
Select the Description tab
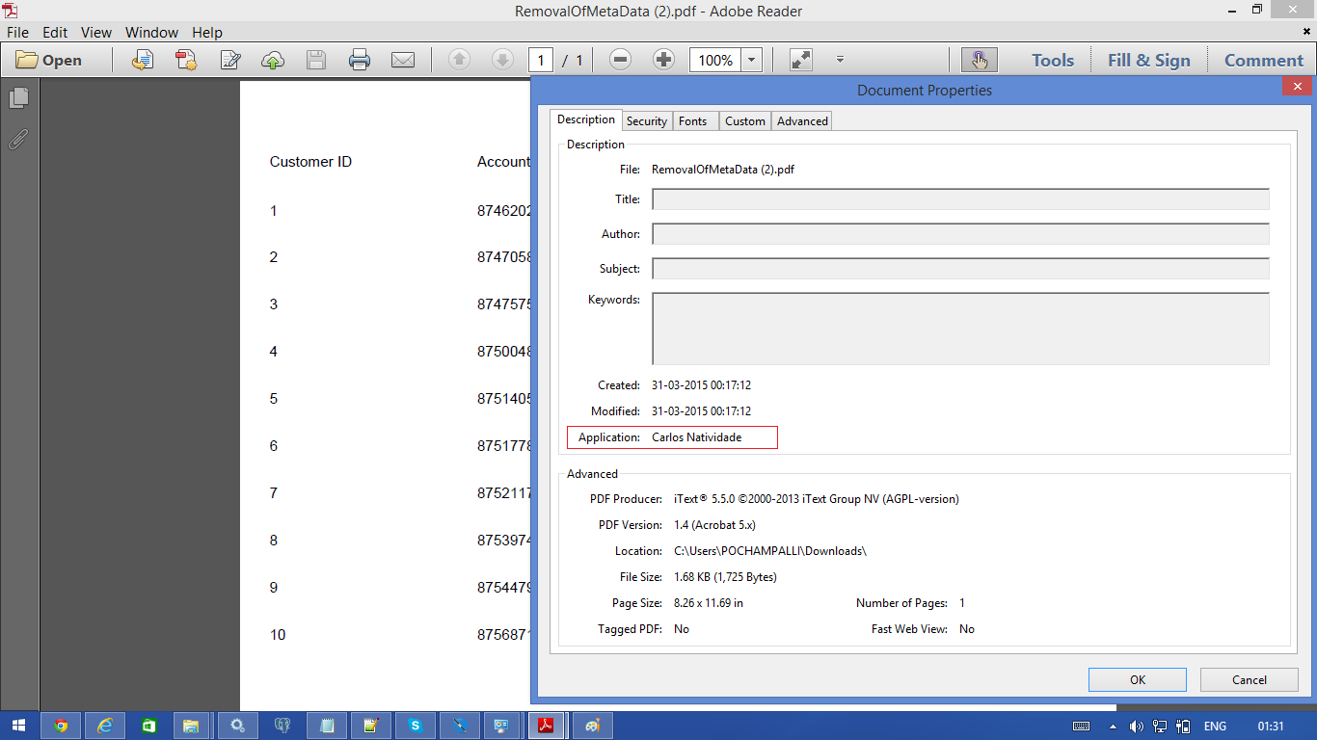point(585,119)
